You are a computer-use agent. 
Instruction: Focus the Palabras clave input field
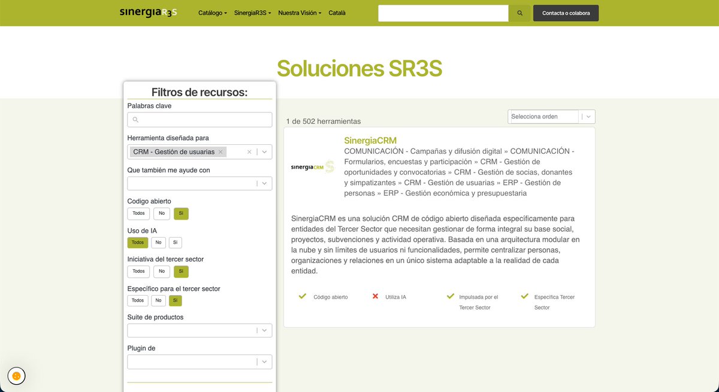(x=200, y=120)
